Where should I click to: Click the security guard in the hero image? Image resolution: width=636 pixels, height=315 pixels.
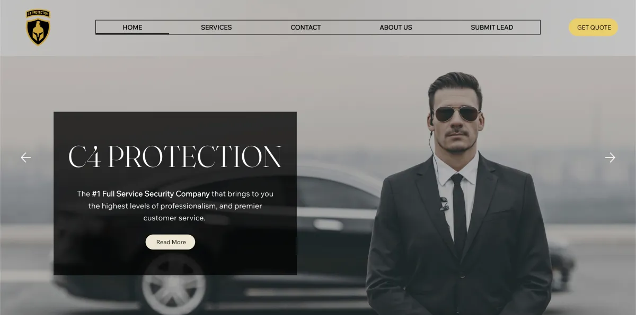pos(459,201)
